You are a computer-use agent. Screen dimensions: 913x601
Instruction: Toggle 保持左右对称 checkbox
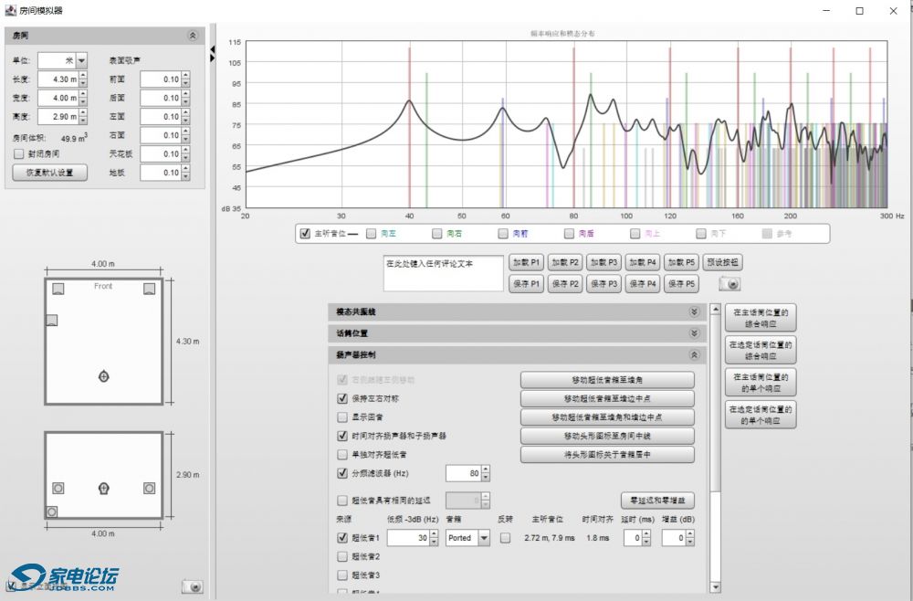tap(342, 398)
